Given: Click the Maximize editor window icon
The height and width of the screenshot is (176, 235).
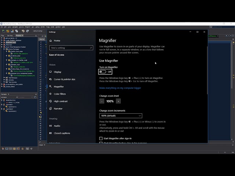Looking at the screenshot, I should click(233, 36).
